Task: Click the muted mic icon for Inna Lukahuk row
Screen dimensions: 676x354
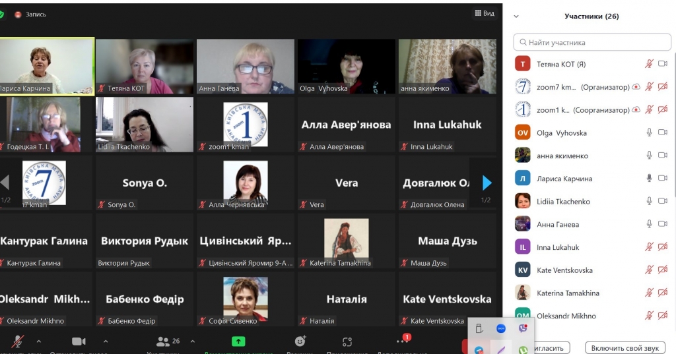Action: 649,247
